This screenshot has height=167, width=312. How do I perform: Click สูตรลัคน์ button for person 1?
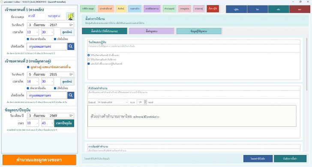tap(67, 32)
